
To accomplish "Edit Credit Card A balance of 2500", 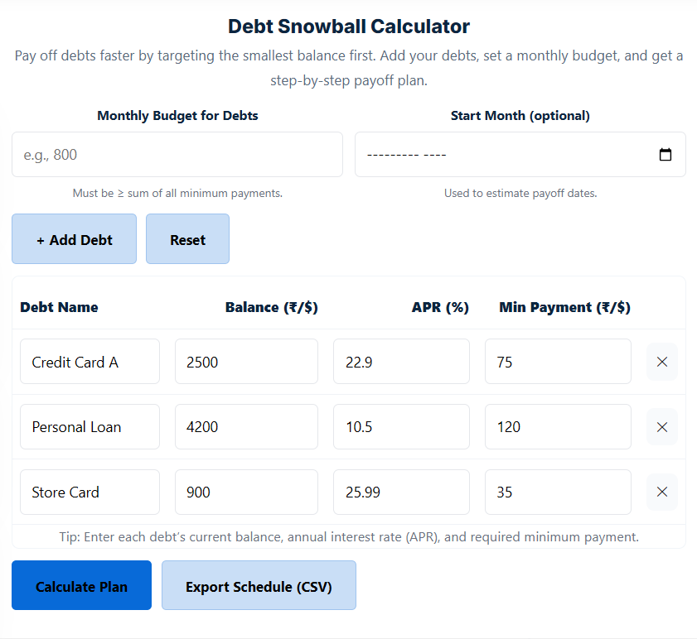I will (246, 362).
